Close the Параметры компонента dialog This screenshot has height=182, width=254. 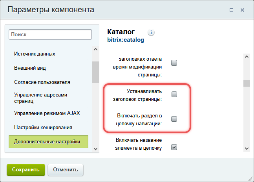coord(243,10)
